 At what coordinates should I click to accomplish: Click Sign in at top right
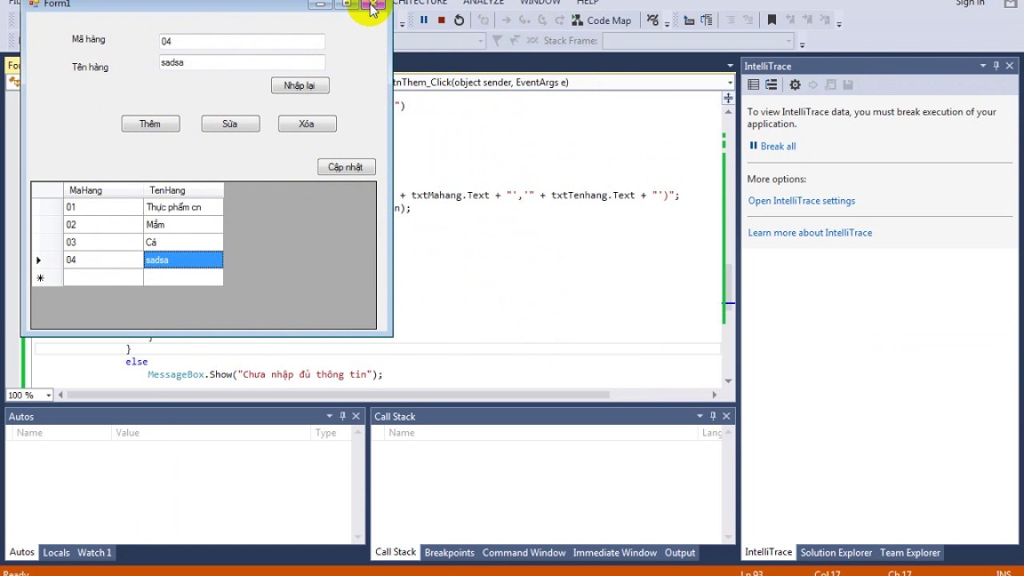pos(970,2)
